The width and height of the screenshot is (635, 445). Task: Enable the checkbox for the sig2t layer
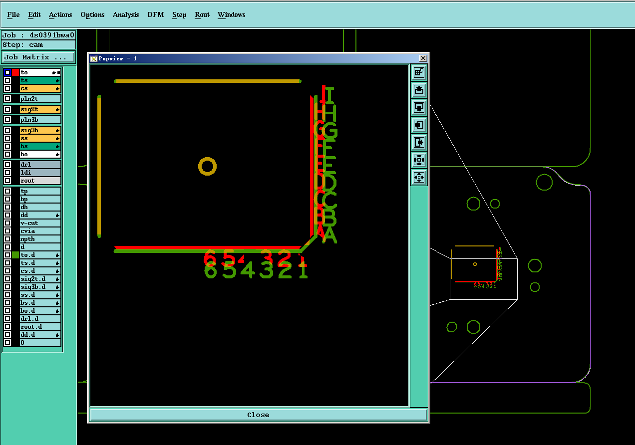pos(7,109)
